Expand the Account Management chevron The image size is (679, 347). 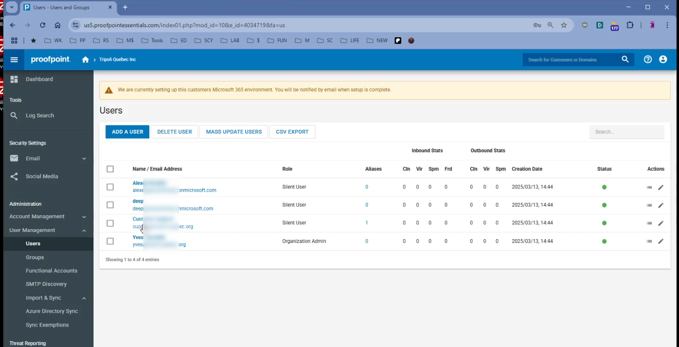click(84, 217)
